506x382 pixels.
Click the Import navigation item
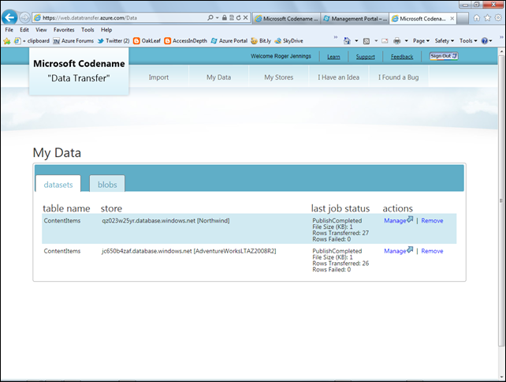tap(158, 77)
